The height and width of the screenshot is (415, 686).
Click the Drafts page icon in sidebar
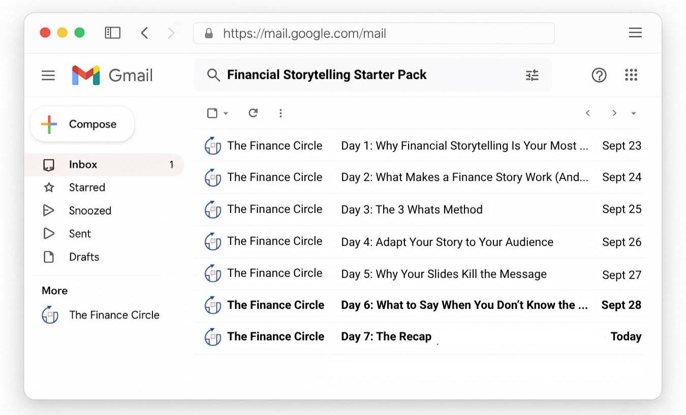49,257
